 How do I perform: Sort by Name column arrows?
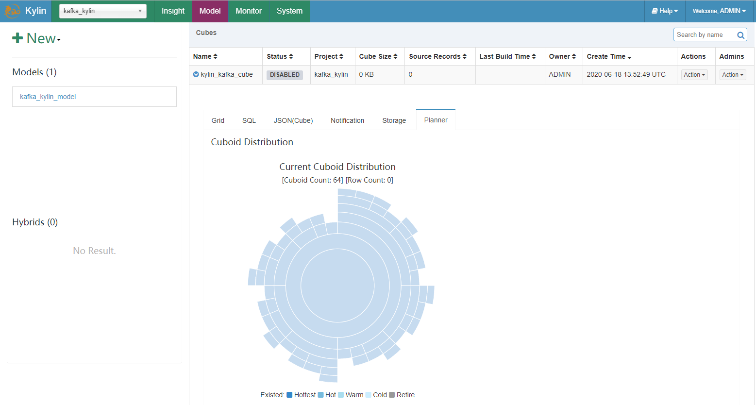215,56
